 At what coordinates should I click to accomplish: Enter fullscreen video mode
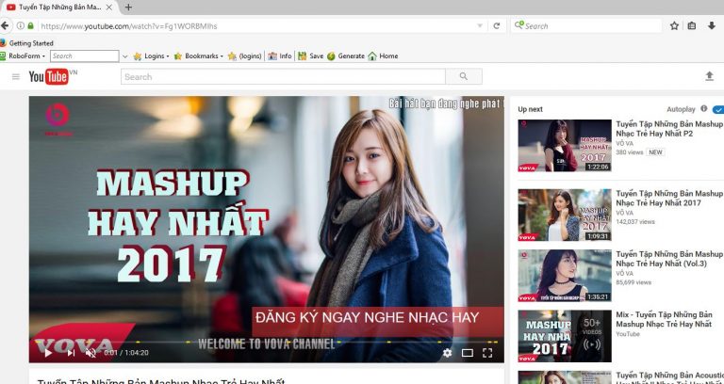coord(487,353)
